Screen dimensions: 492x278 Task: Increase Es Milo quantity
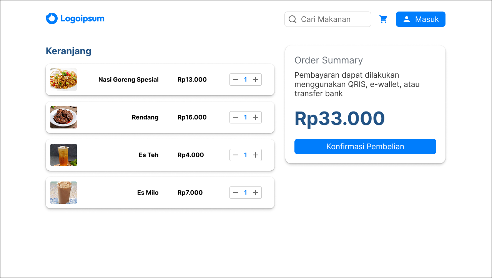256,193
